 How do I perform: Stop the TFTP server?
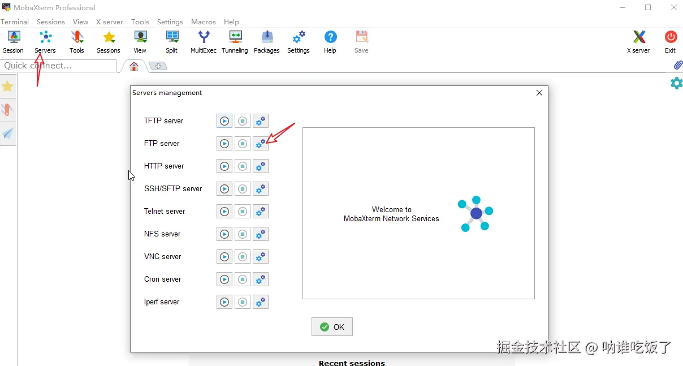pyautogui.click(x=243, y=121)
